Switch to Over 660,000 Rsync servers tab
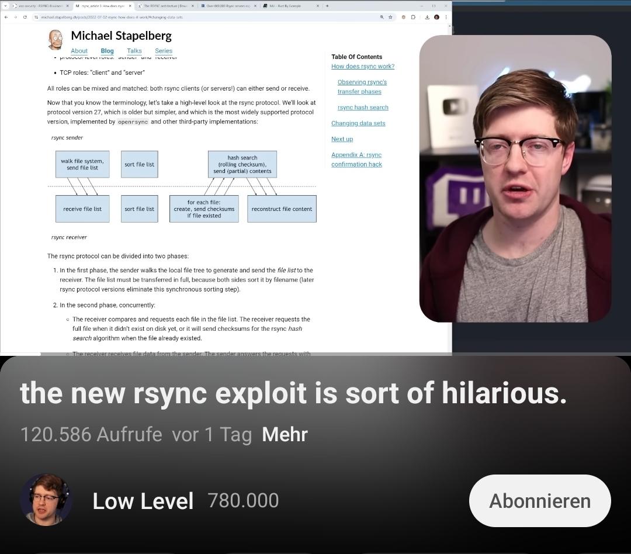Image resolution: width=631 pixels, height=554 pixels. (x=228, y=6)
